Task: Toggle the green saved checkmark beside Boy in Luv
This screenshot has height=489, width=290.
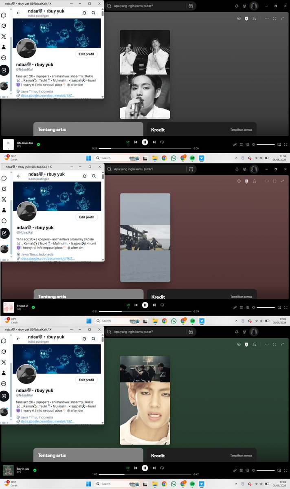Action: coord(35,470)
